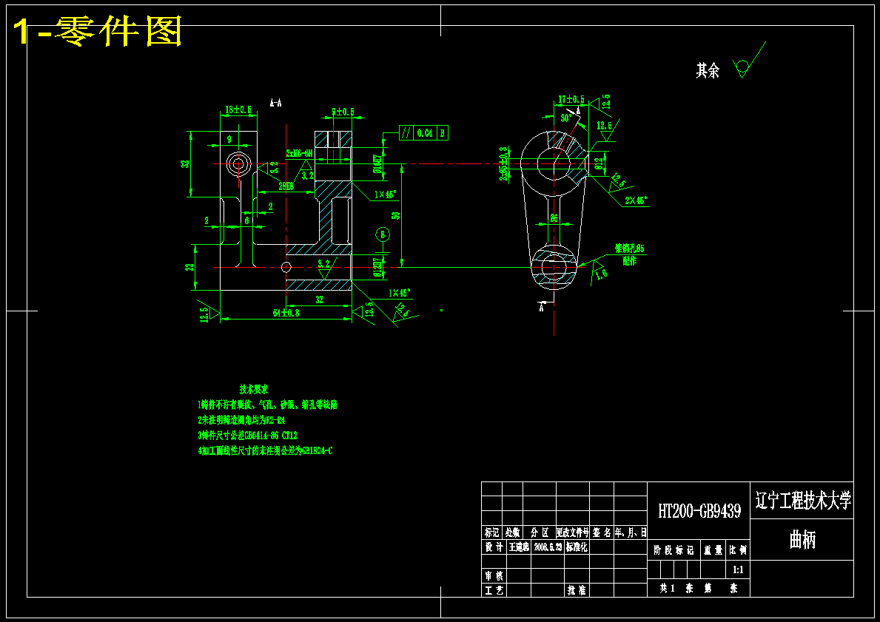The height and width of the screenshot is (622, 880).
Task: Click the "共1张 第 张" sheet count text
Action: [x=698, y=588]
